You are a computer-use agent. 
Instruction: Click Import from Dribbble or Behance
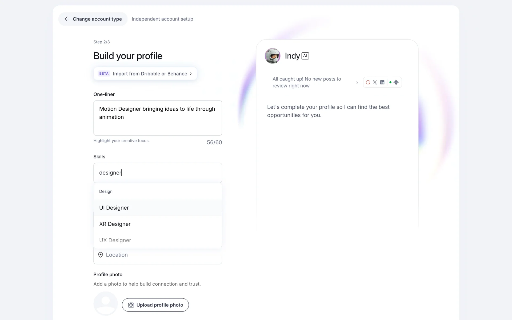coord(150,74)
